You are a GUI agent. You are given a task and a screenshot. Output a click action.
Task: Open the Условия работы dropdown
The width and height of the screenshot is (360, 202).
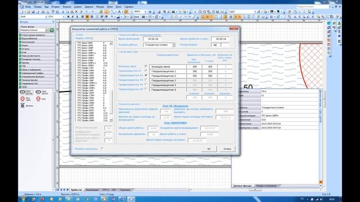point(174,45)
